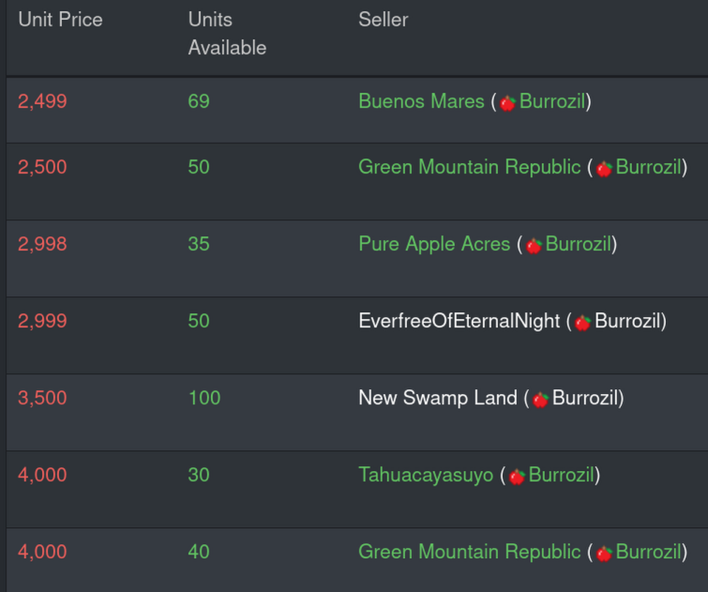The width and height of the screenshot is (708, 592).
Task: Click apple icon in 2,500 Green Mountain row
Action: pyautogui.click(x=604, y=169)
